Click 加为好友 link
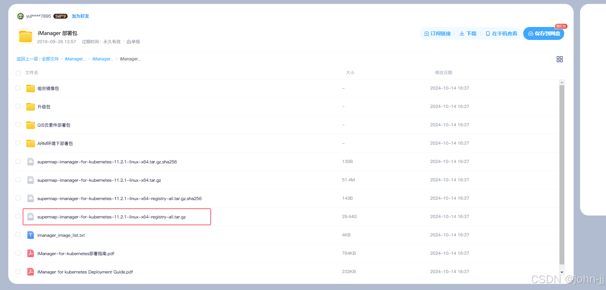606x290 pixels. click(x=80, y=16)
